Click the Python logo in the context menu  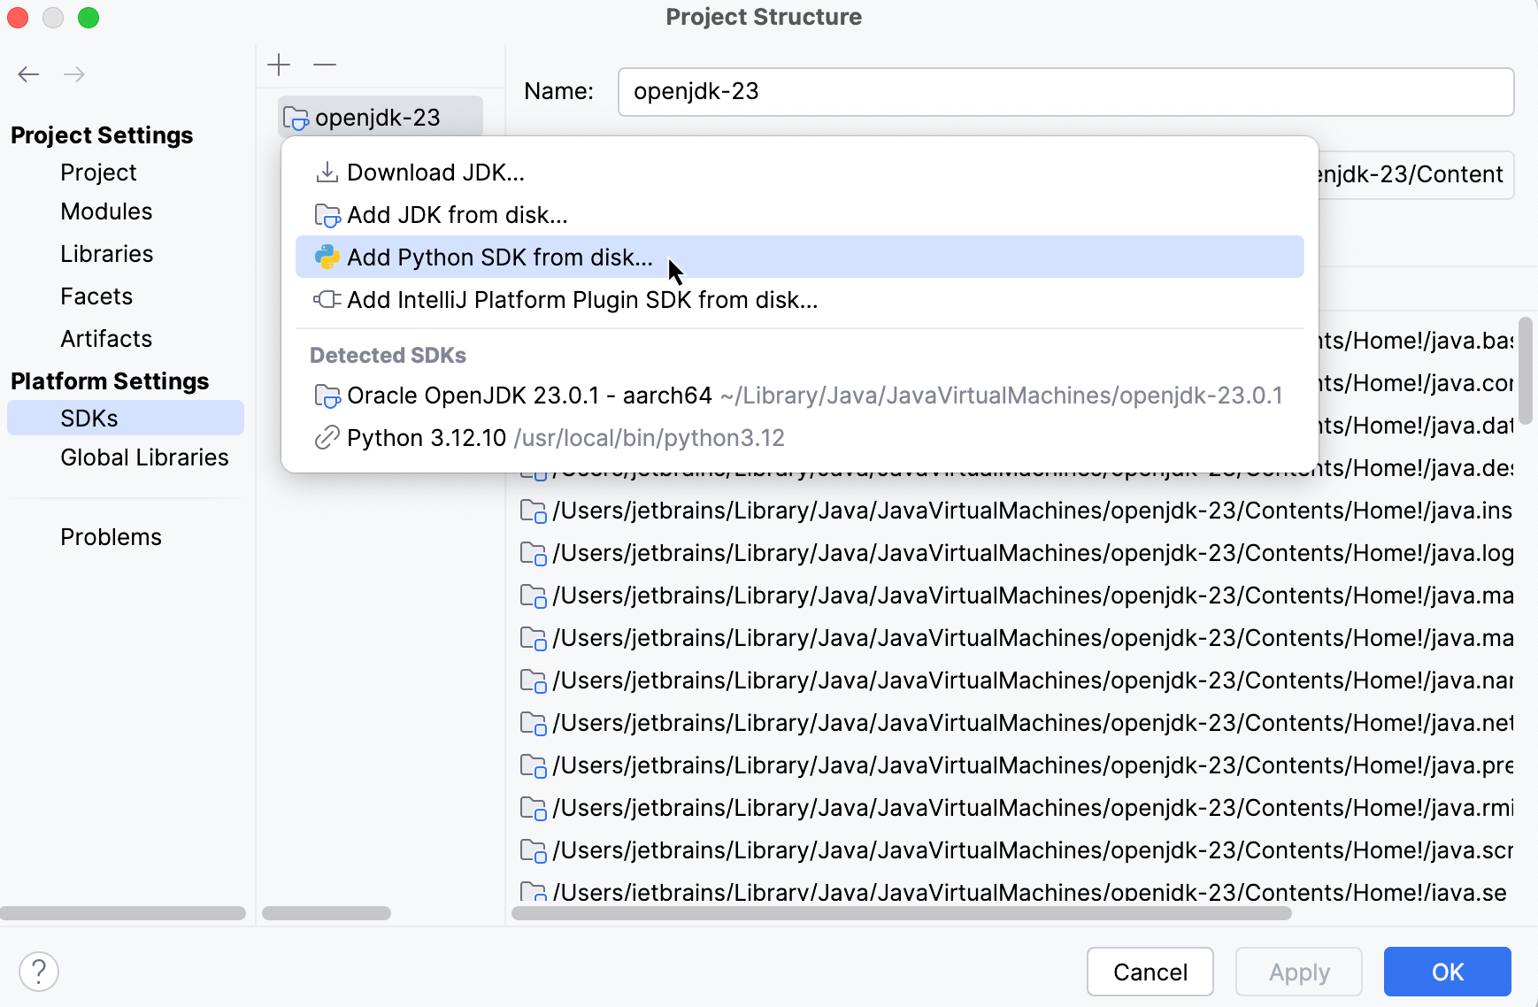[327, 257]
